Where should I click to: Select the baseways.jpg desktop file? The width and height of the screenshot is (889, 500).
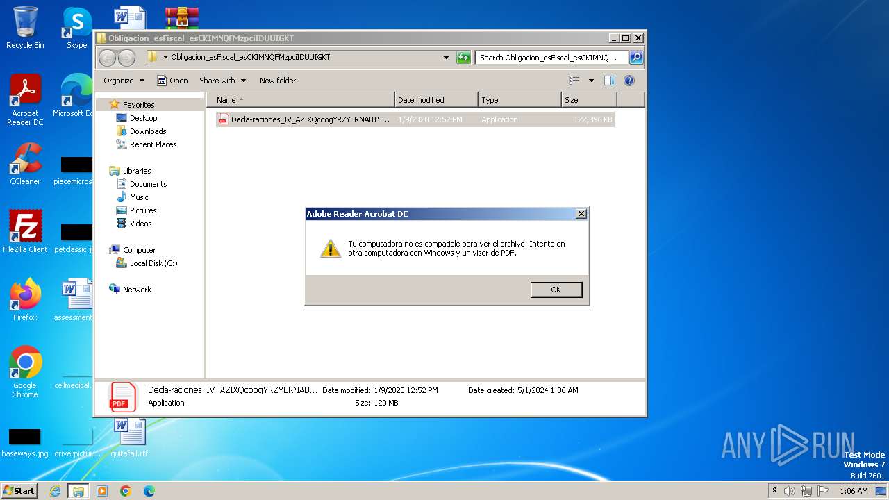coord(25,442)
